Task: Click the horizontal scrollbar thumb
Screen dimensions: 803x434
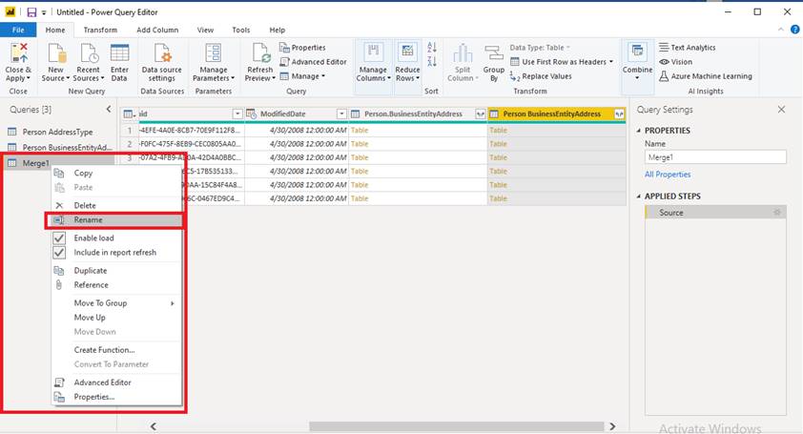Action: [456, 426]
